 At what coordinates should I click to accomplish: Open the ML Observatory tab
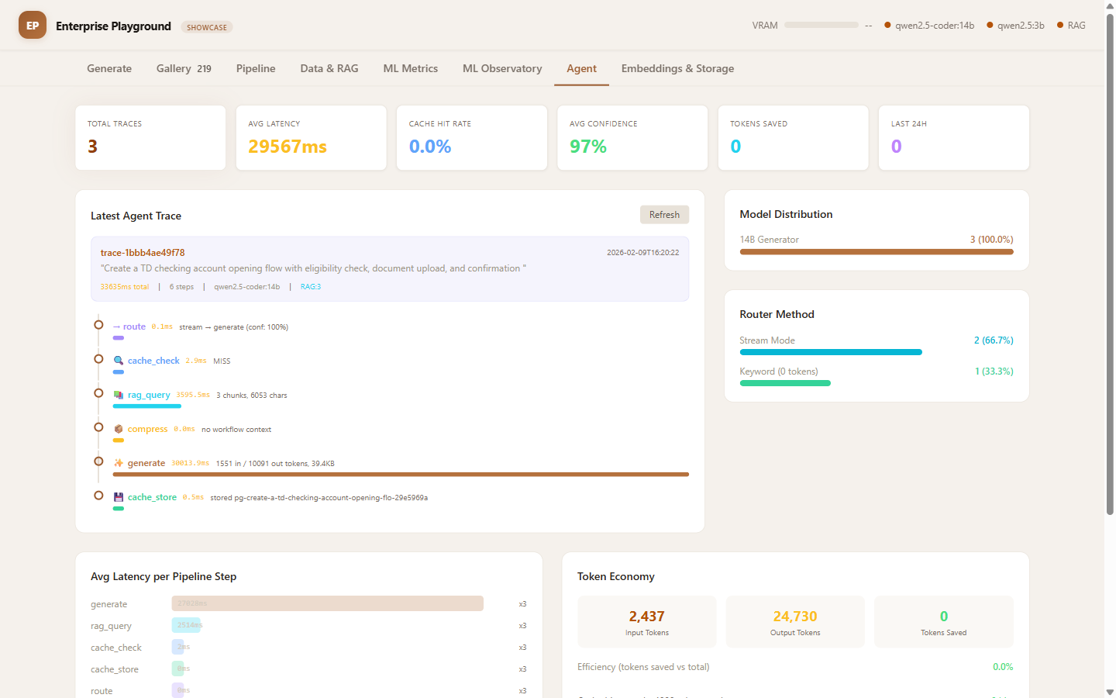coord(502,68)
